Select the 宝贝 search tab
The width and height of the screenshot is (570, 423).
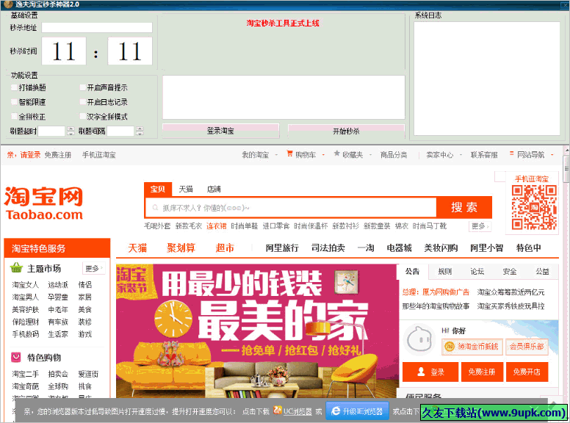click(157, 189)
